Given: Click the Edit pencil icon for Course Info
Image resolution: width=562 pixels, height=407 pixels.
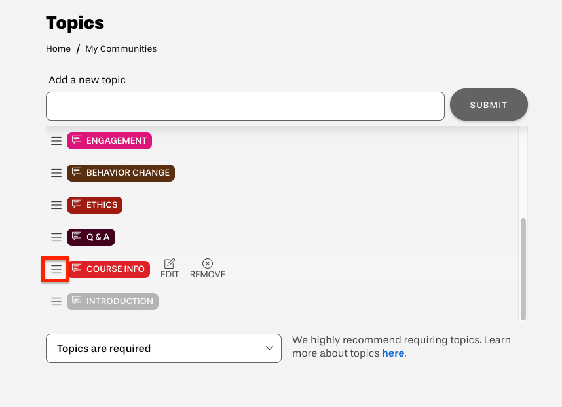Looking at the screenshot, I should (170, 263).
